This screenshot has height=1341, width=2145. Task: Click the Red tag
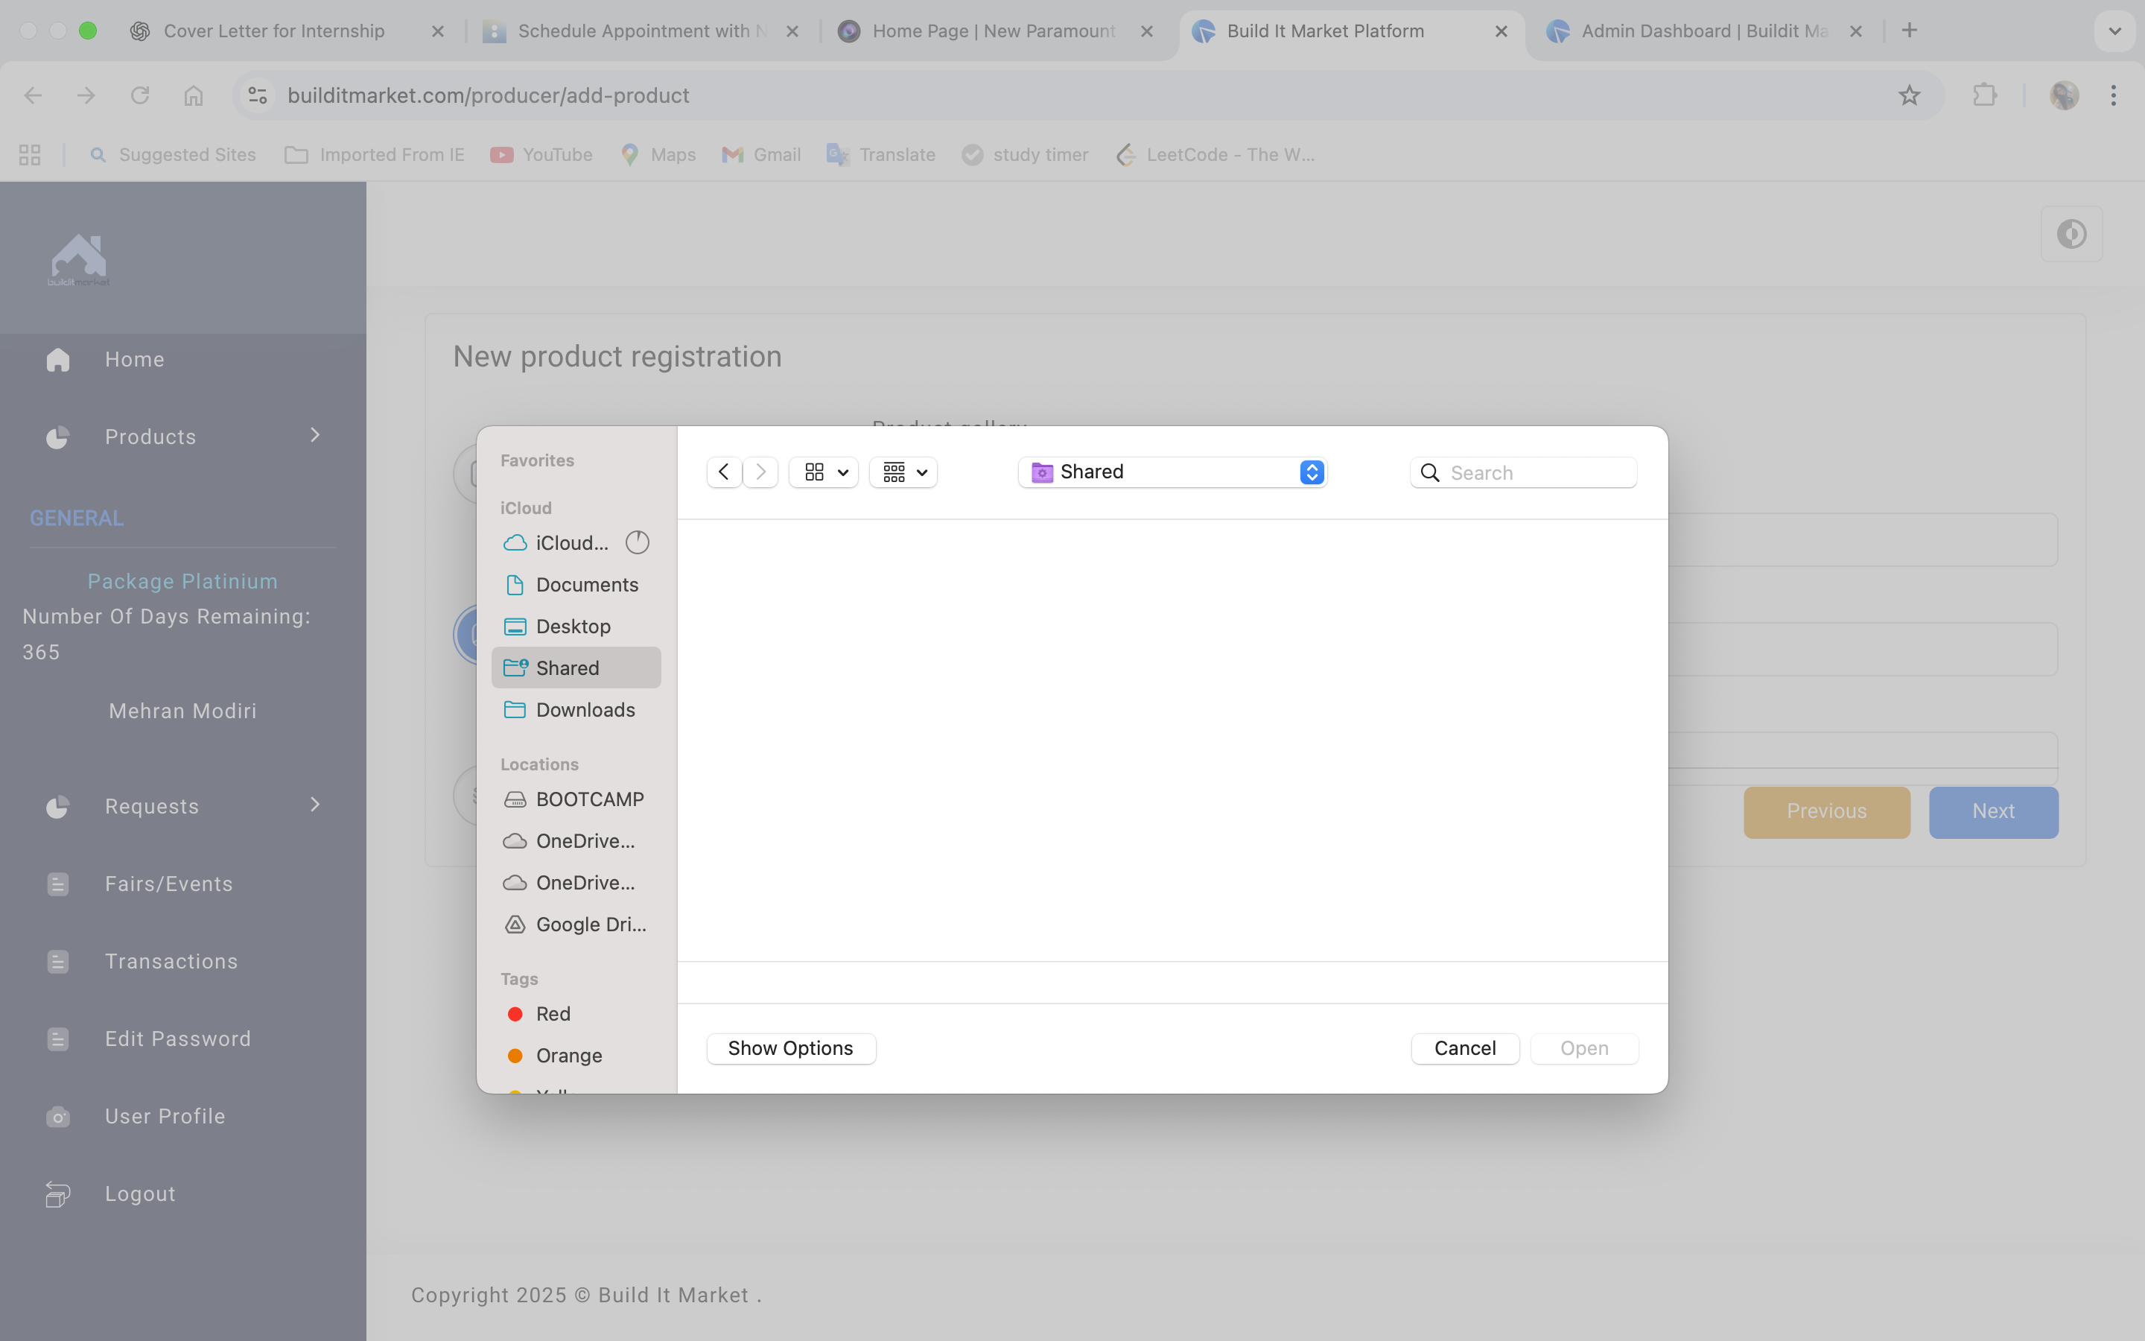552,1014
